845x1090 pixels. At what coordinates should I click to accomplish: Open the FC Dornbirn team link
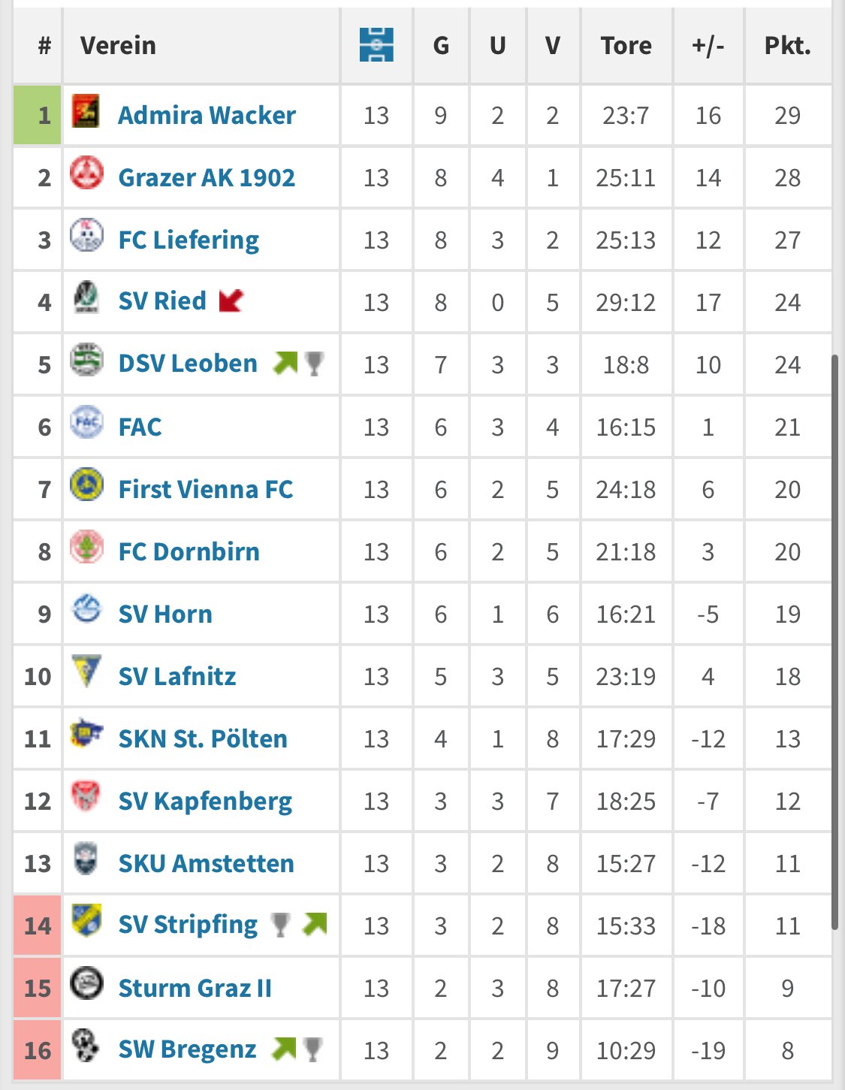pyautogui.click(x=189, y=551)
